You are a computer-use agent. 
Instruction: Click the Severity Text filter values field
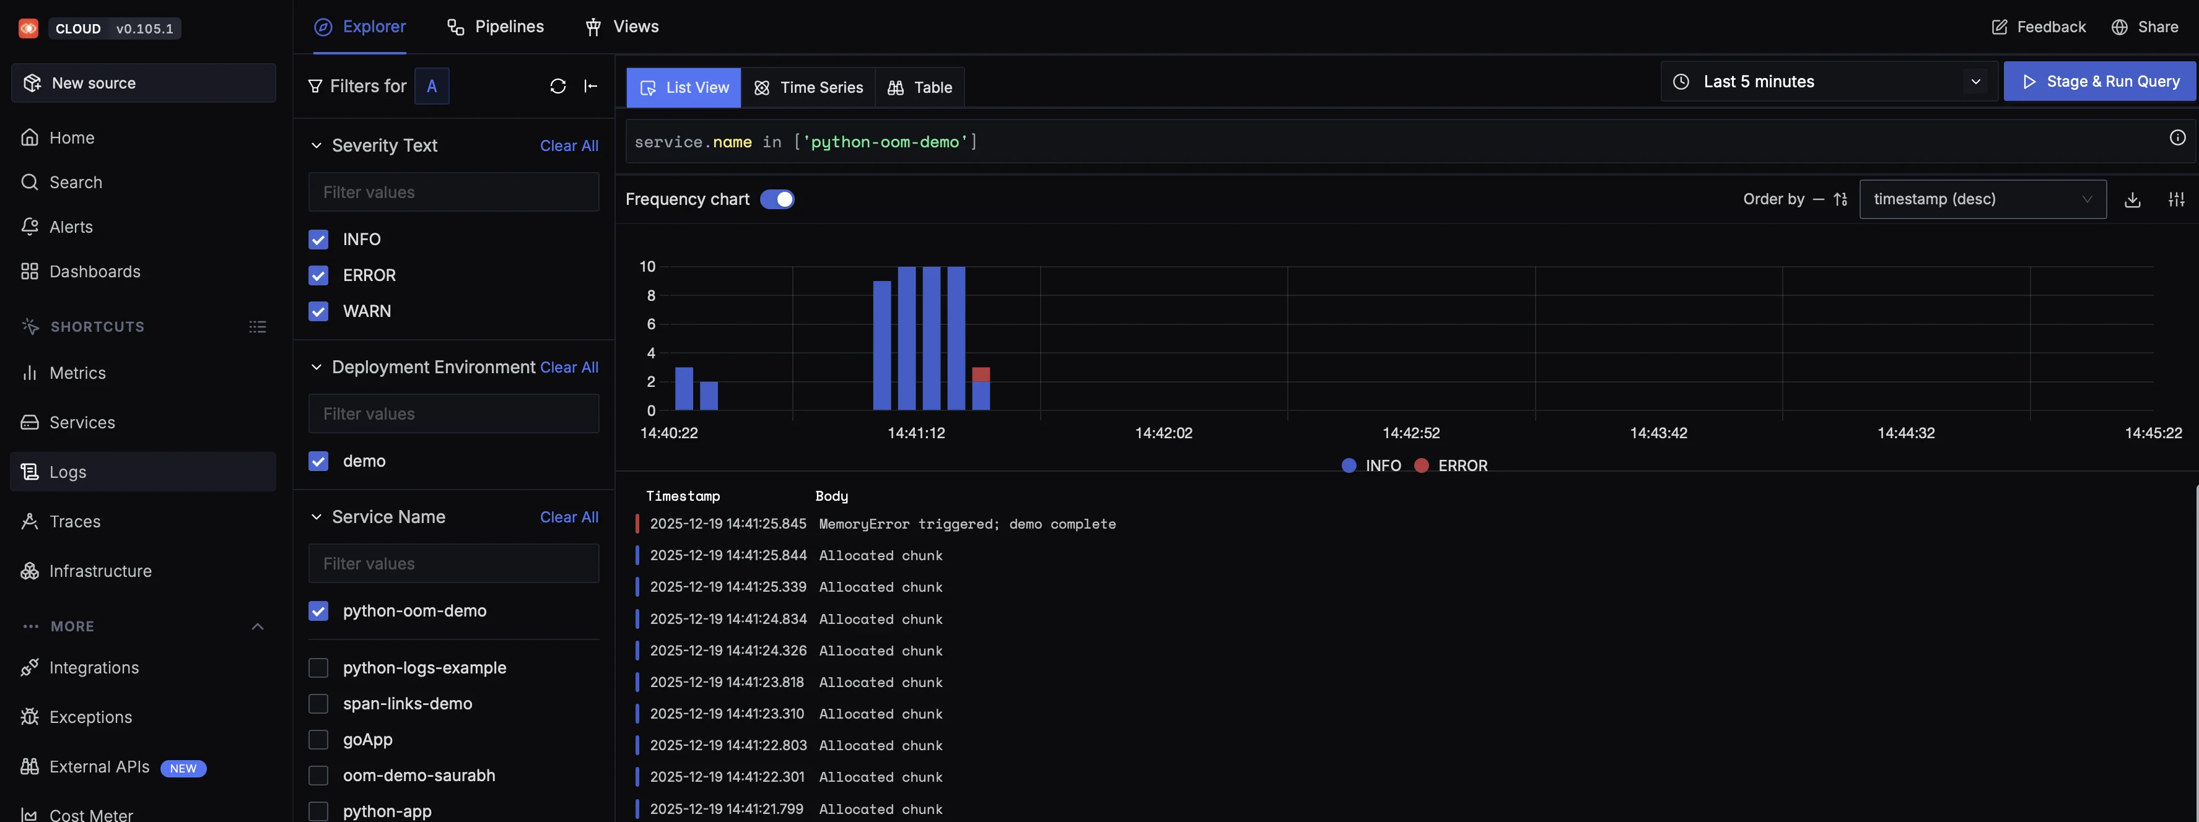coord(453,192)
